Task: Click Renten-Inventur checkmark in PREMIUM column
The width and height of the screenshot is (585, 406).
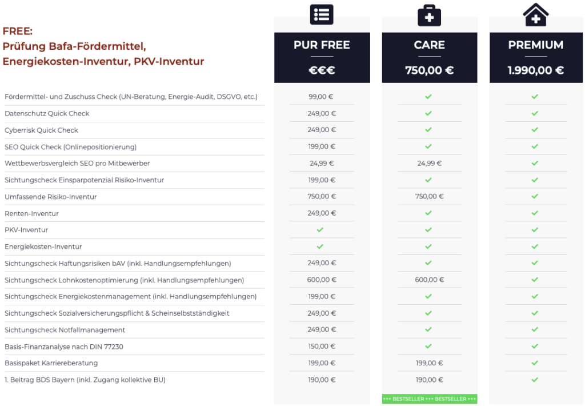Action: 535,213
